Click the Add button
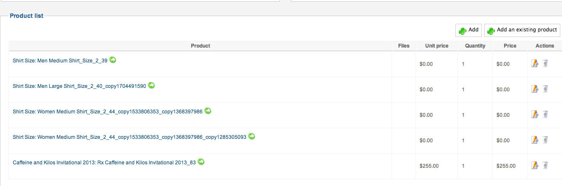This screenshot has height=186, width=562. click(468, 30)
